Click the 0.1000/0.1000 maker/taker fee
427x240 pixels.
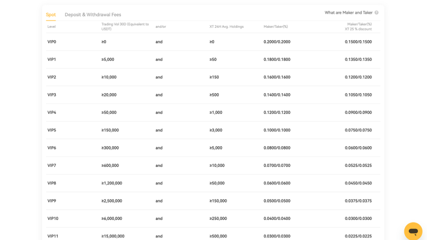[x=277, y=130]
